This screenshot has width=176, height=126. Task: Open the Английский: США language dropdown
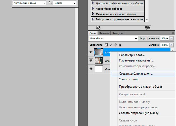(29, 3)
